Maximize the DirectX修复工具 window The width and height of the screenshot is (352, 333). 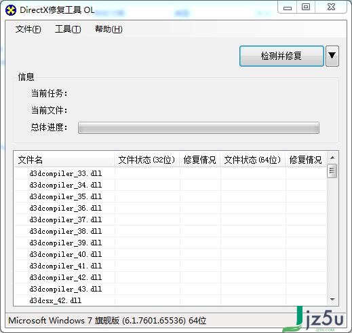click(x=306, y=7)
